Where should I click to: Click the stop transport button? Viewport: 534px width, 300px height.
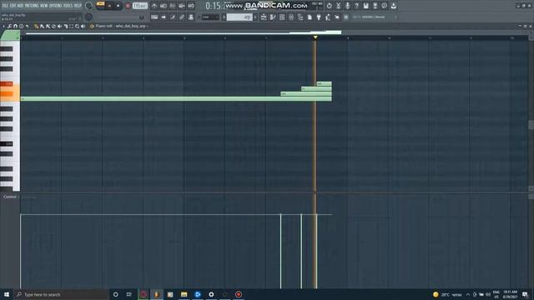click(118, 6)
